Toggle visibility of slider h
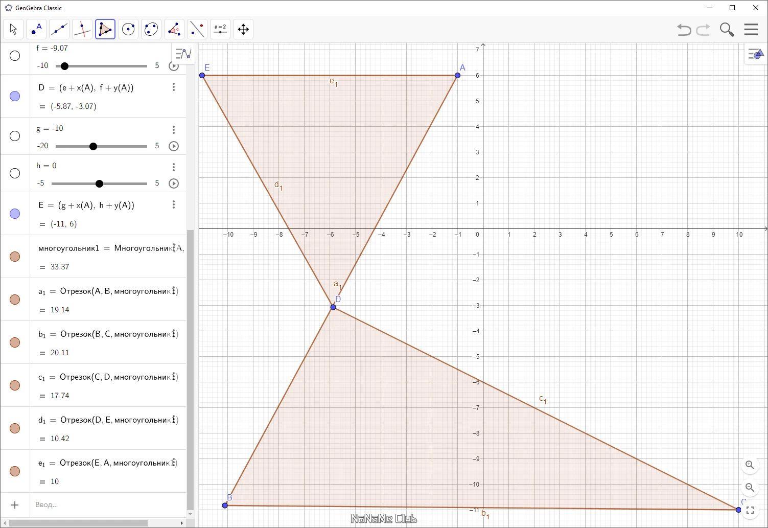 pos(15,173)
